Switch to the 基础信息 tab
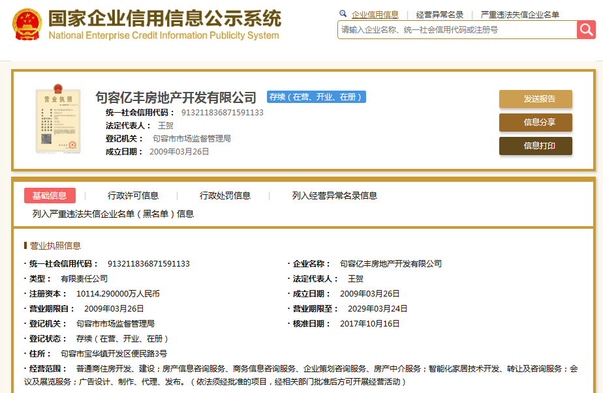 50,196
